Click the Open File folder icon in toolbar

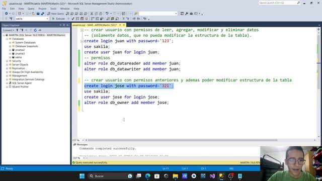tap(33, 14)
